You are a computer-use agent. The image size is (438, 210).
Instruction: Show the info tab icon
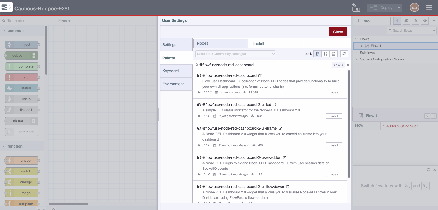coord(397,21)
